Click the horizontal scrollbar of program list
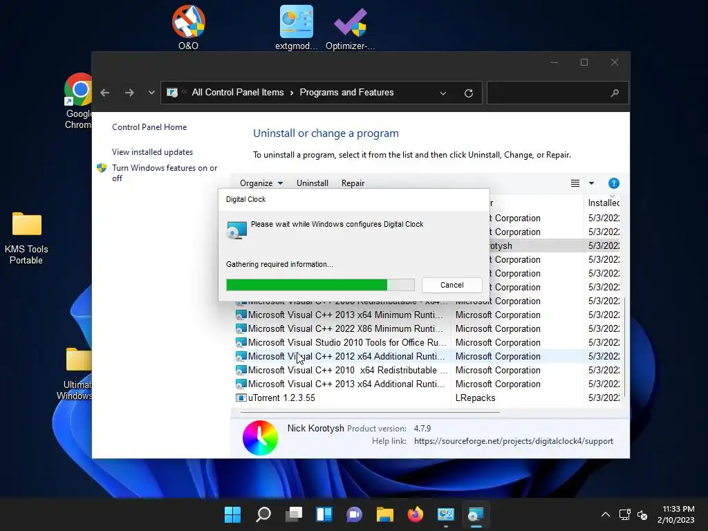The height and width of the screenshot is (531, 708). [x=370, y=412]
